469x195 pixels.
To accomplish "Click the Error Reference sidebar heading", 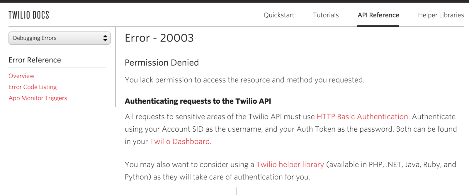I will pyautogui.click(x=35, y=60).
